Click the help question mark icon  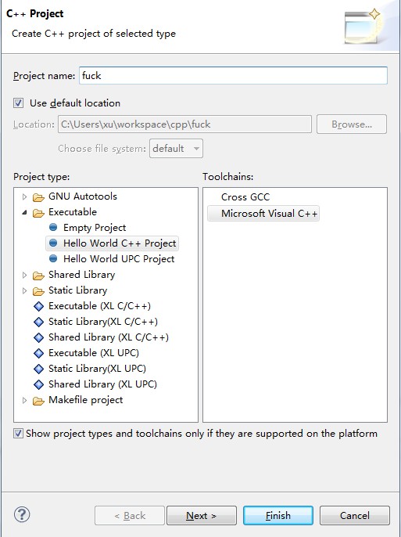click(22, 514)
